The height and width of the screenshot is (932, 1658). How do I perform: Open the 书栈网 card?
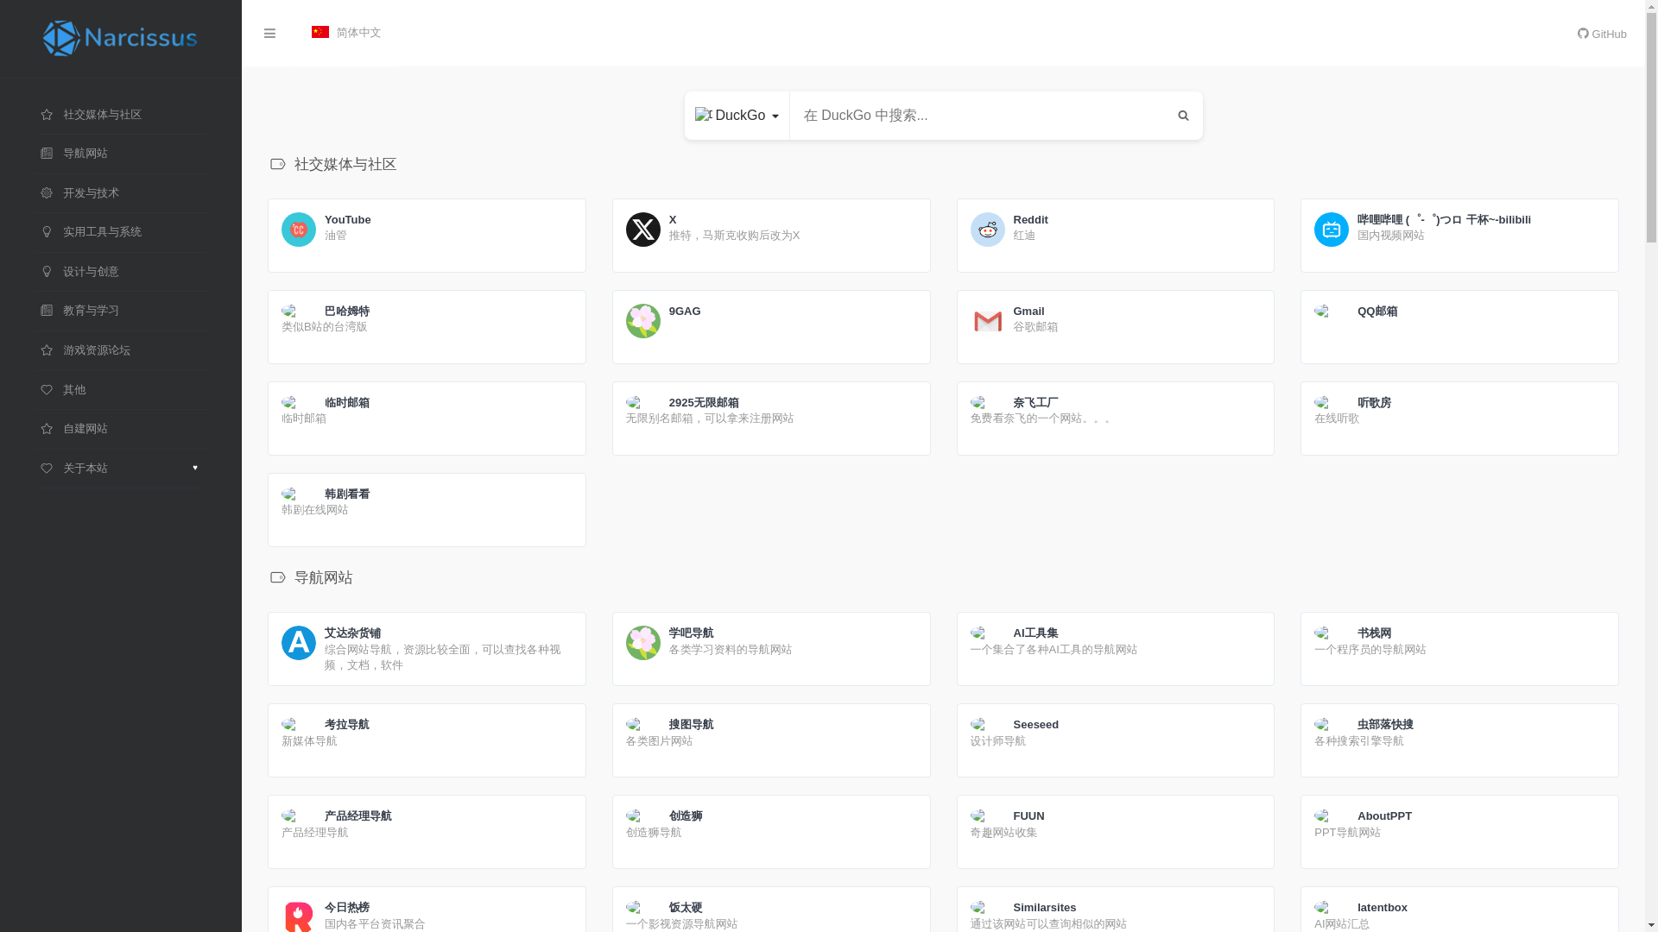1459,649
